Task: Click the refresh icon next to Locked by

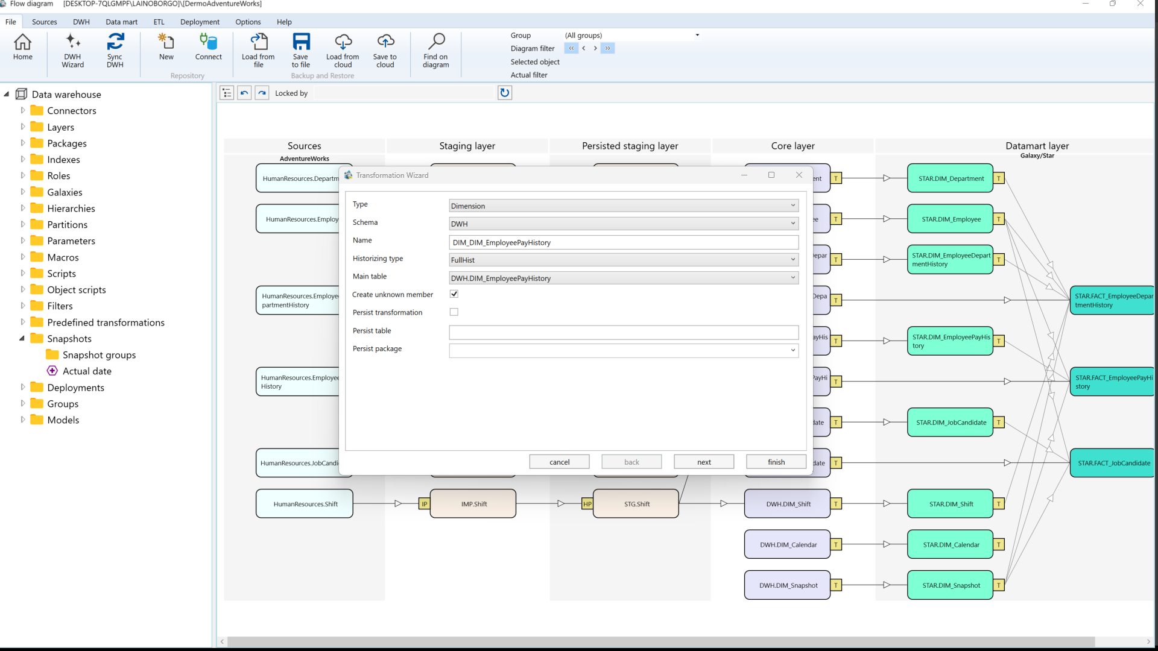Action: (505, 93)
